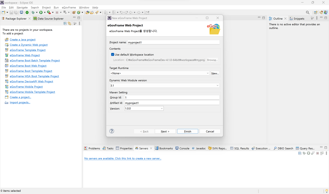Click the Pin Editor toolbar icon
The height and width of the screenshot is (194, 329).
[x=147, y=12]
